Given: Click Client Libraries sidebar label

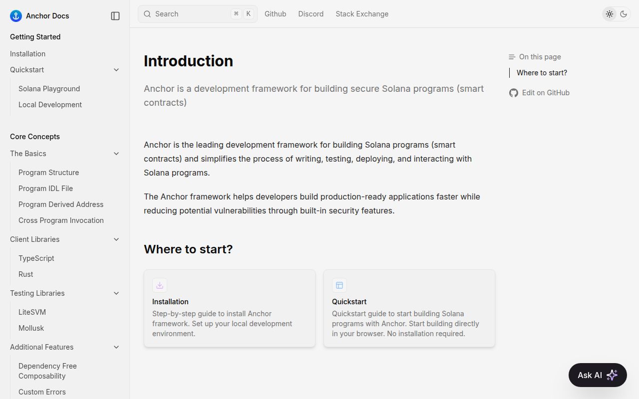Looking at the screenshot, I should pos(34,239).
